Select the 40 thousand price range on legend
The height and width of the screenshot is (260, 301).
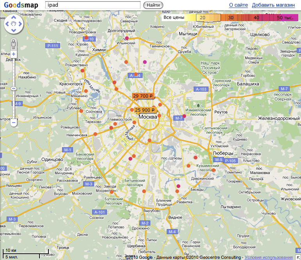click(256, 18)
